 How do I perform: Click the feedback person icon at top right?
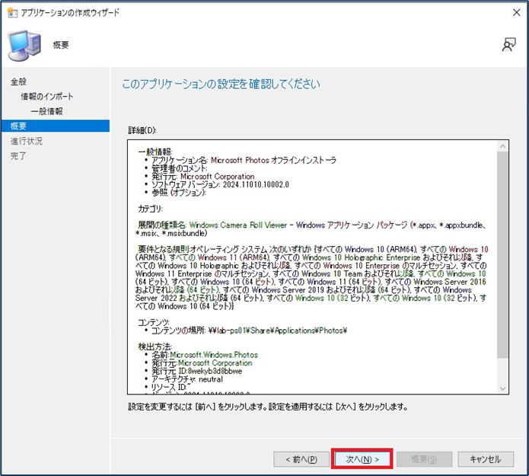pyautogui.click(x=508, y=45)
